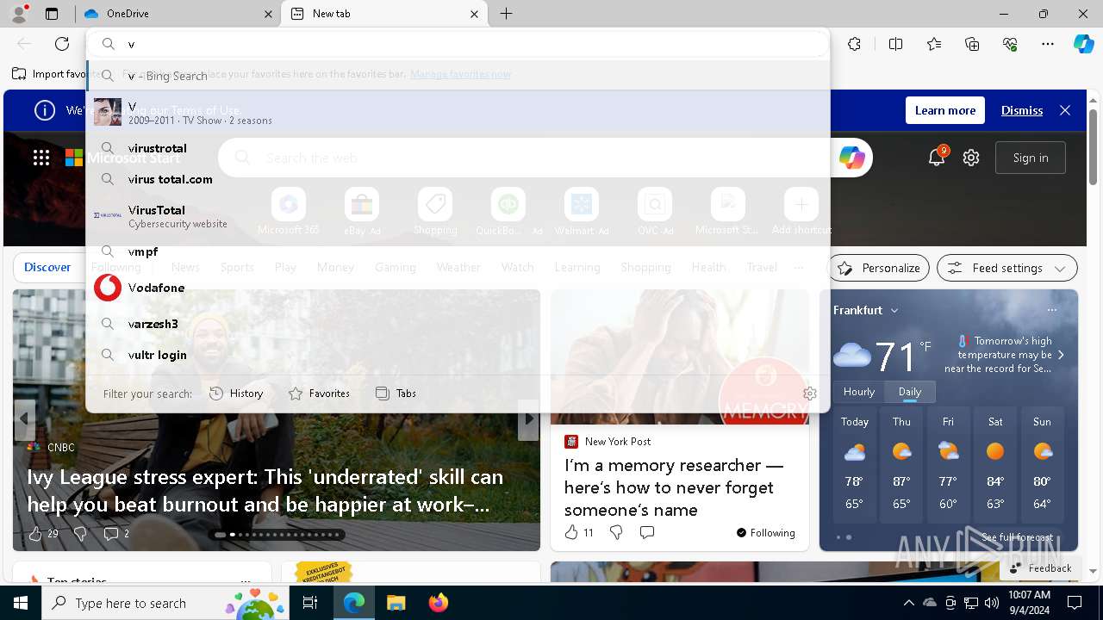Open Task View on taskbar
The width and height of the screenshot is (1103, 620).
tap(310, 603)
